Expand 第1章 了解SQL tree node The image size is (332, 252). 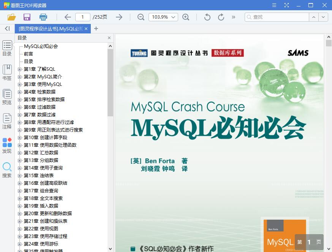point(19,69)
